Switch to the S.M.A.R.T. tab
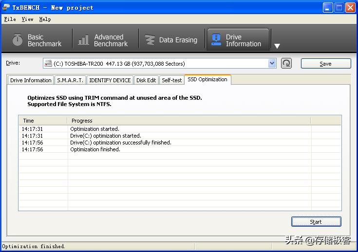Image resolution: width=358 pixels, height=252 pixels. [x=70, y=80]
